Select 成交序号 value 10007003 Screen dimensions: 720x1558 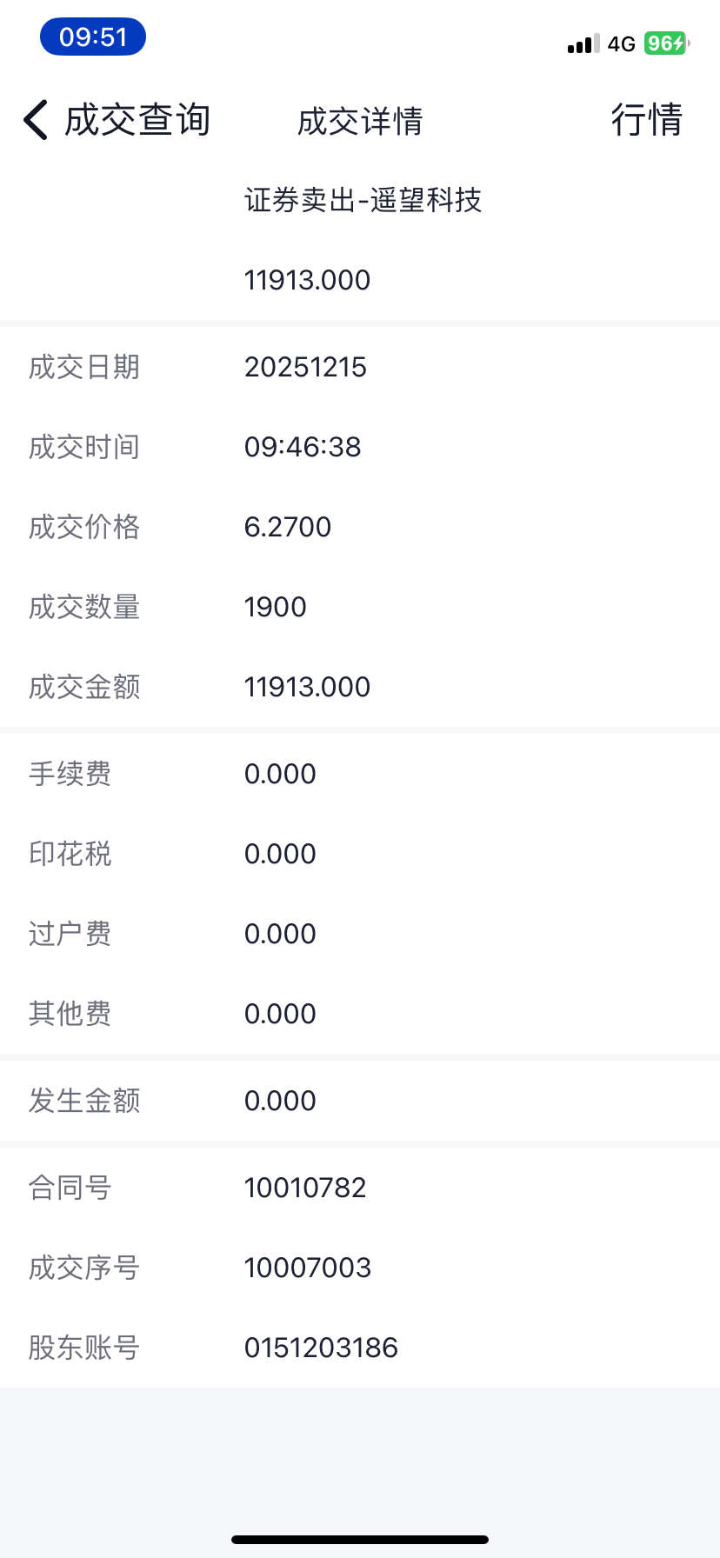pyautogui.click(x=308, y=1268)
